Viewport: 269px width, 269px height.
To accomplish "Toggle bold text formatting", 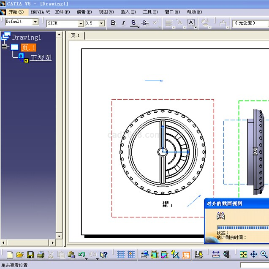I will 113,23.
